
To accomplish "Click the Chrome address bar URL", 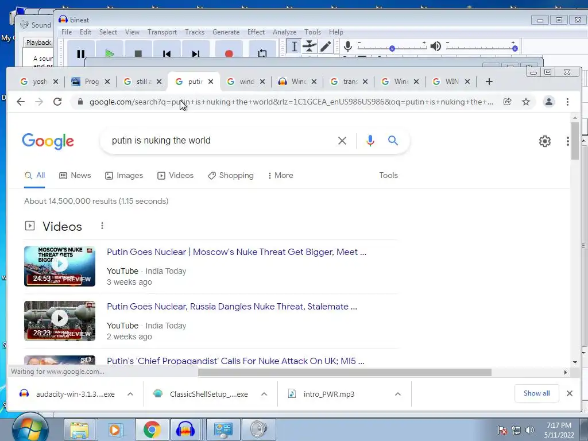I will click(291, 102).
